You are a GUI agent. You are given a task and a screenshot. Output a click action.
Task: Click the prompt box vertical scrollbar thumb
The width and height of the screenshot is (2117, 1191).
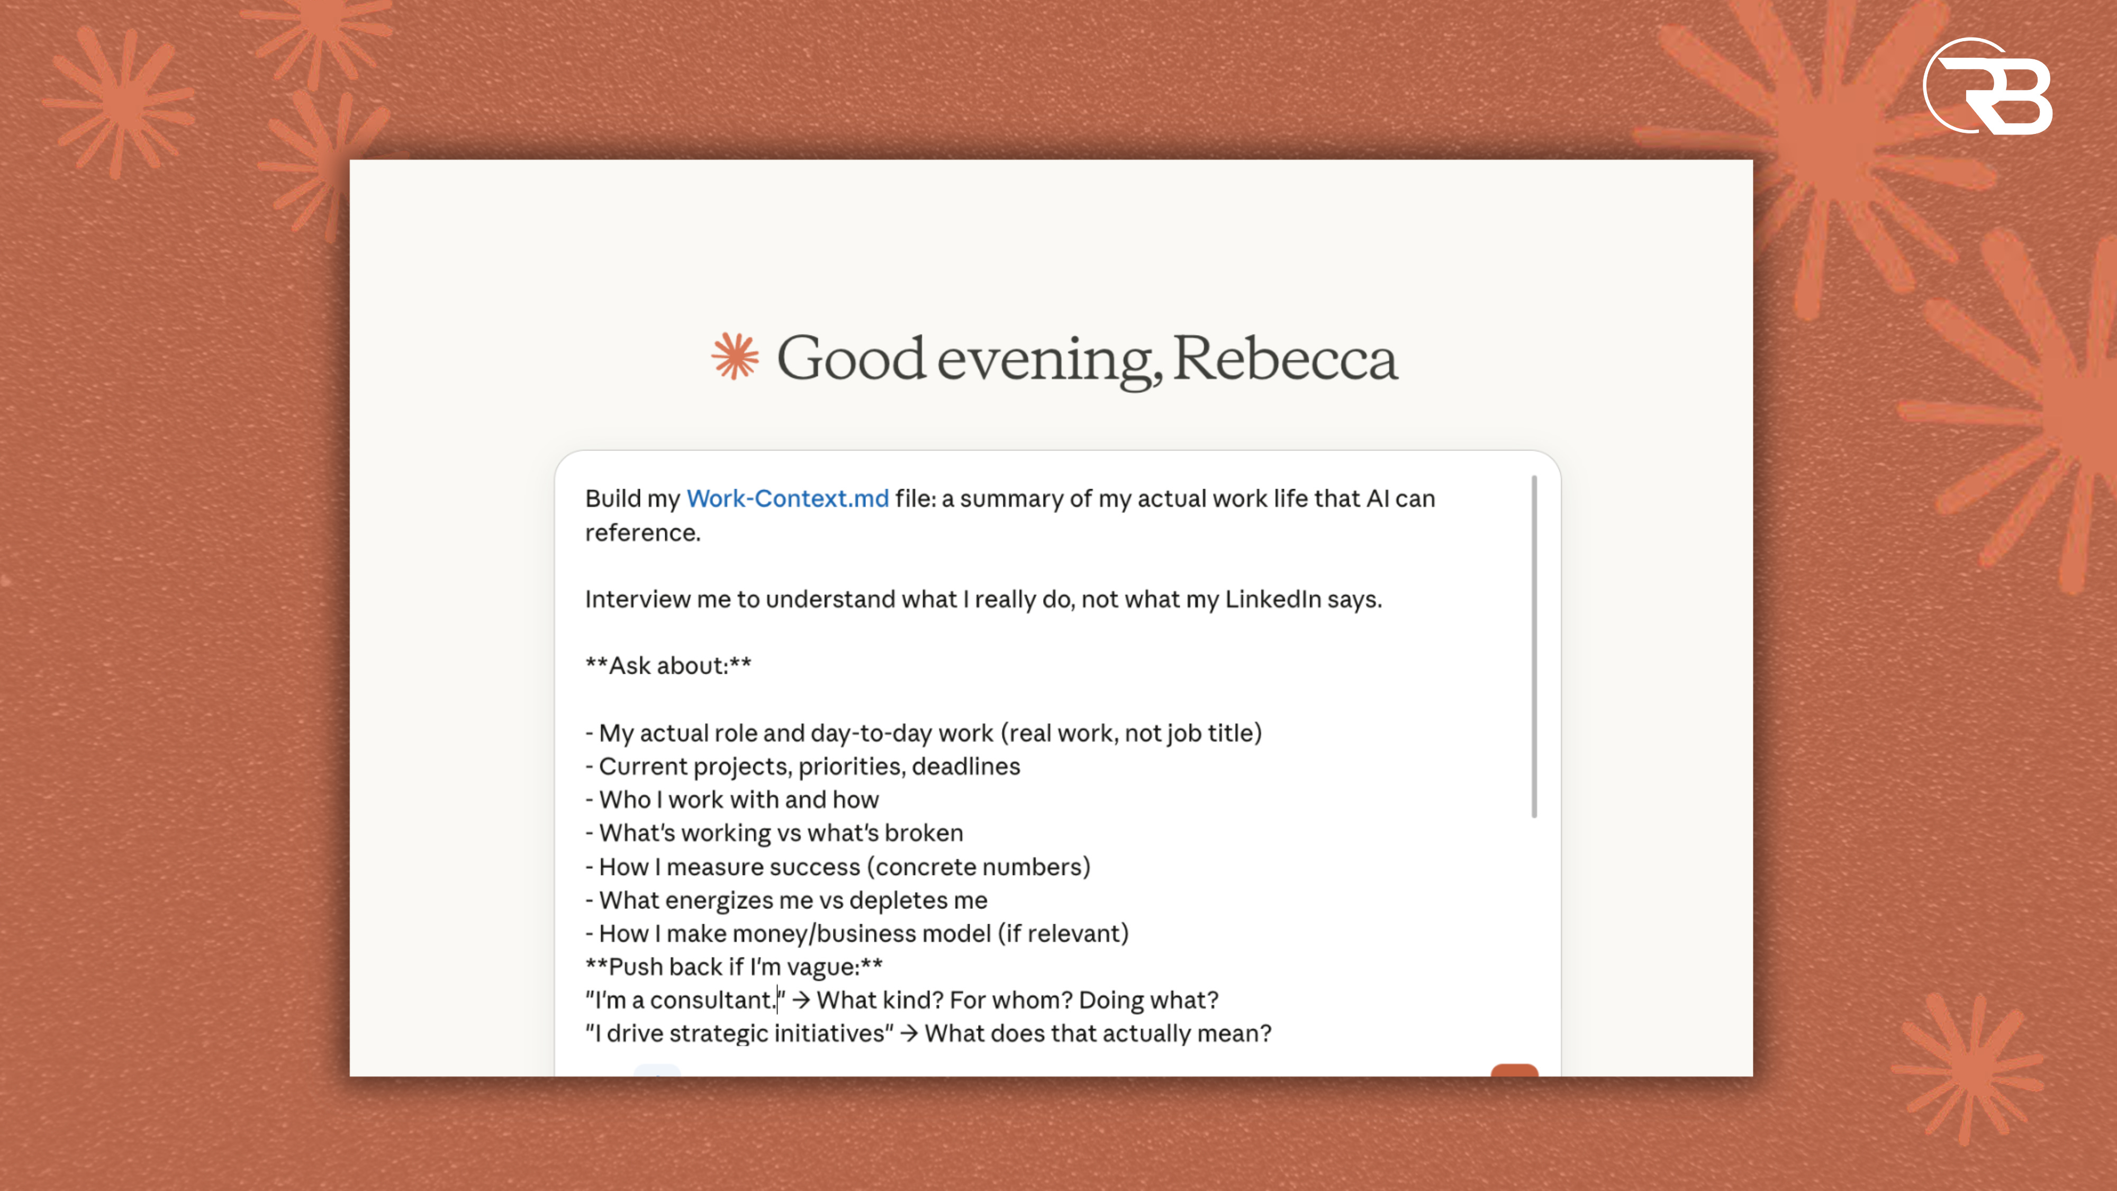1534,646
